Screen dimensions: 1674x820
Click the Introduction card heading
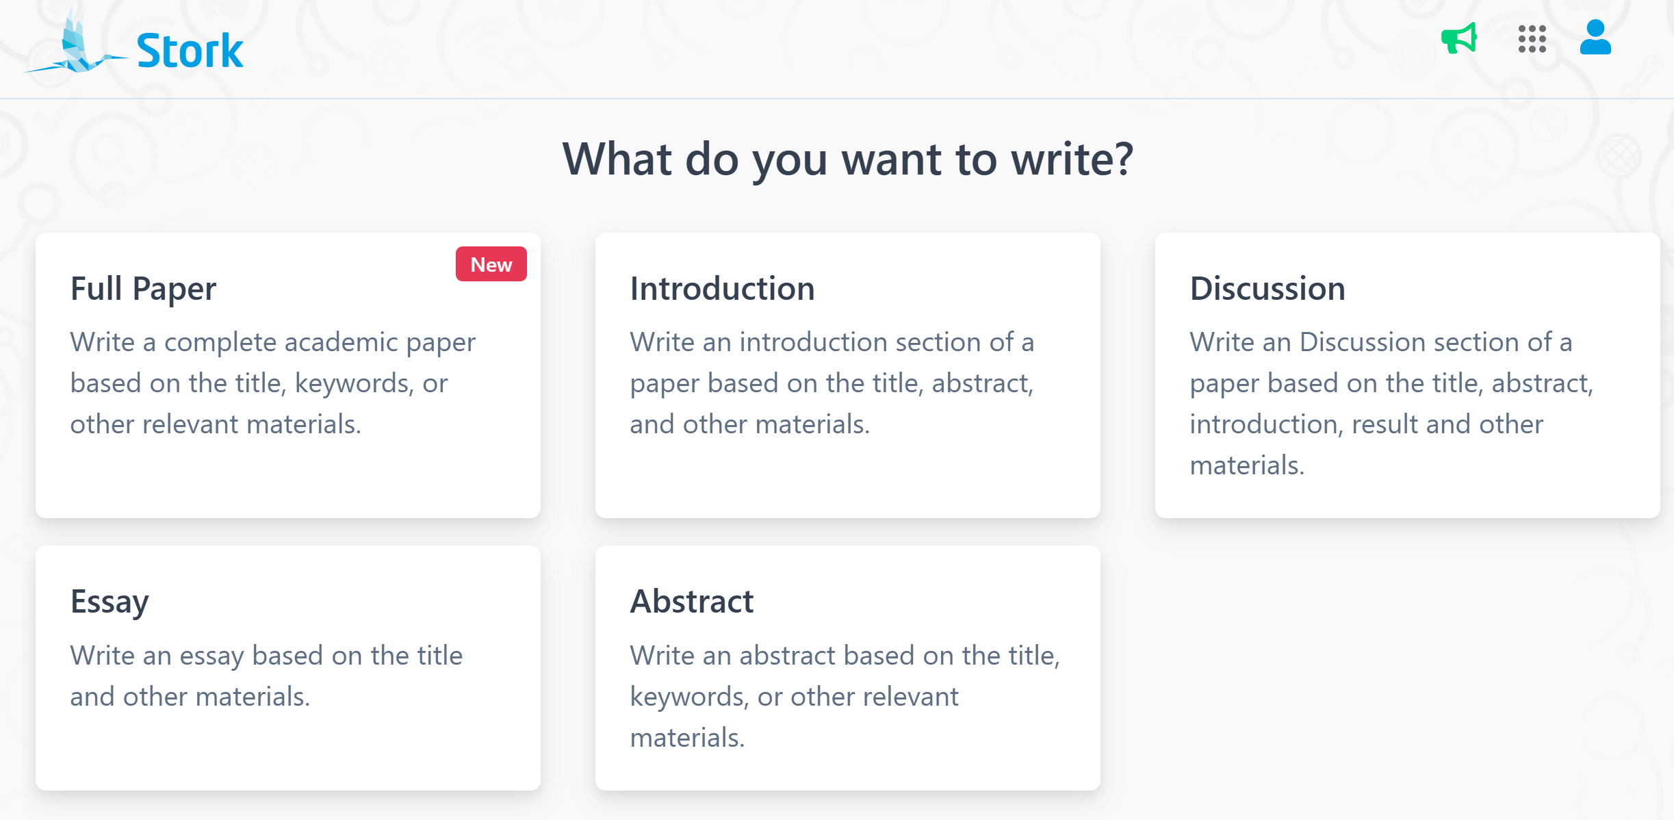722,288
